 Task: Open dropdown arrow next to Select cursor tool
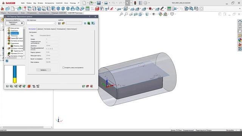pyautogui.click(x=131, y=3)
